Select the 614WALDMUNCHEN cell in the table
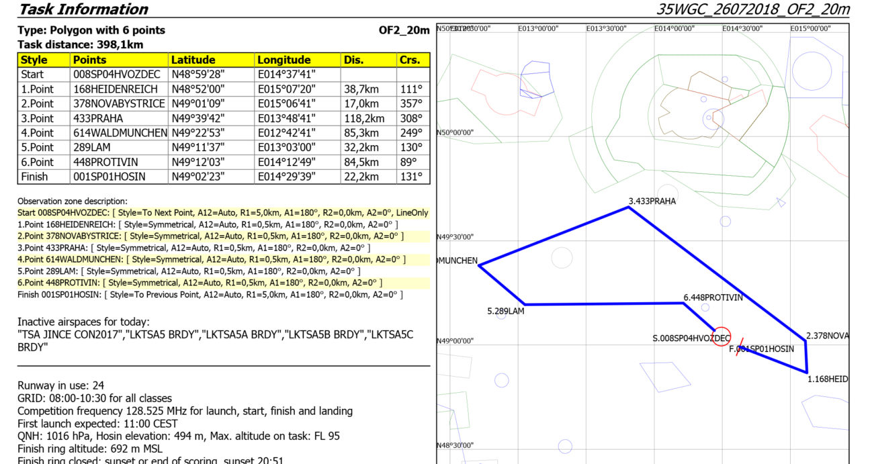Viewport: 870px width, 464px height. tap(119, 133)
